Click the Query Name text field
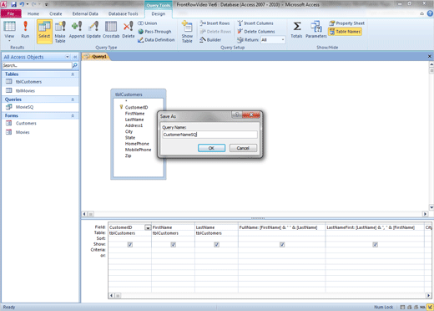The width and height of the screenshot is (434, 311). (x=209, y=135)
